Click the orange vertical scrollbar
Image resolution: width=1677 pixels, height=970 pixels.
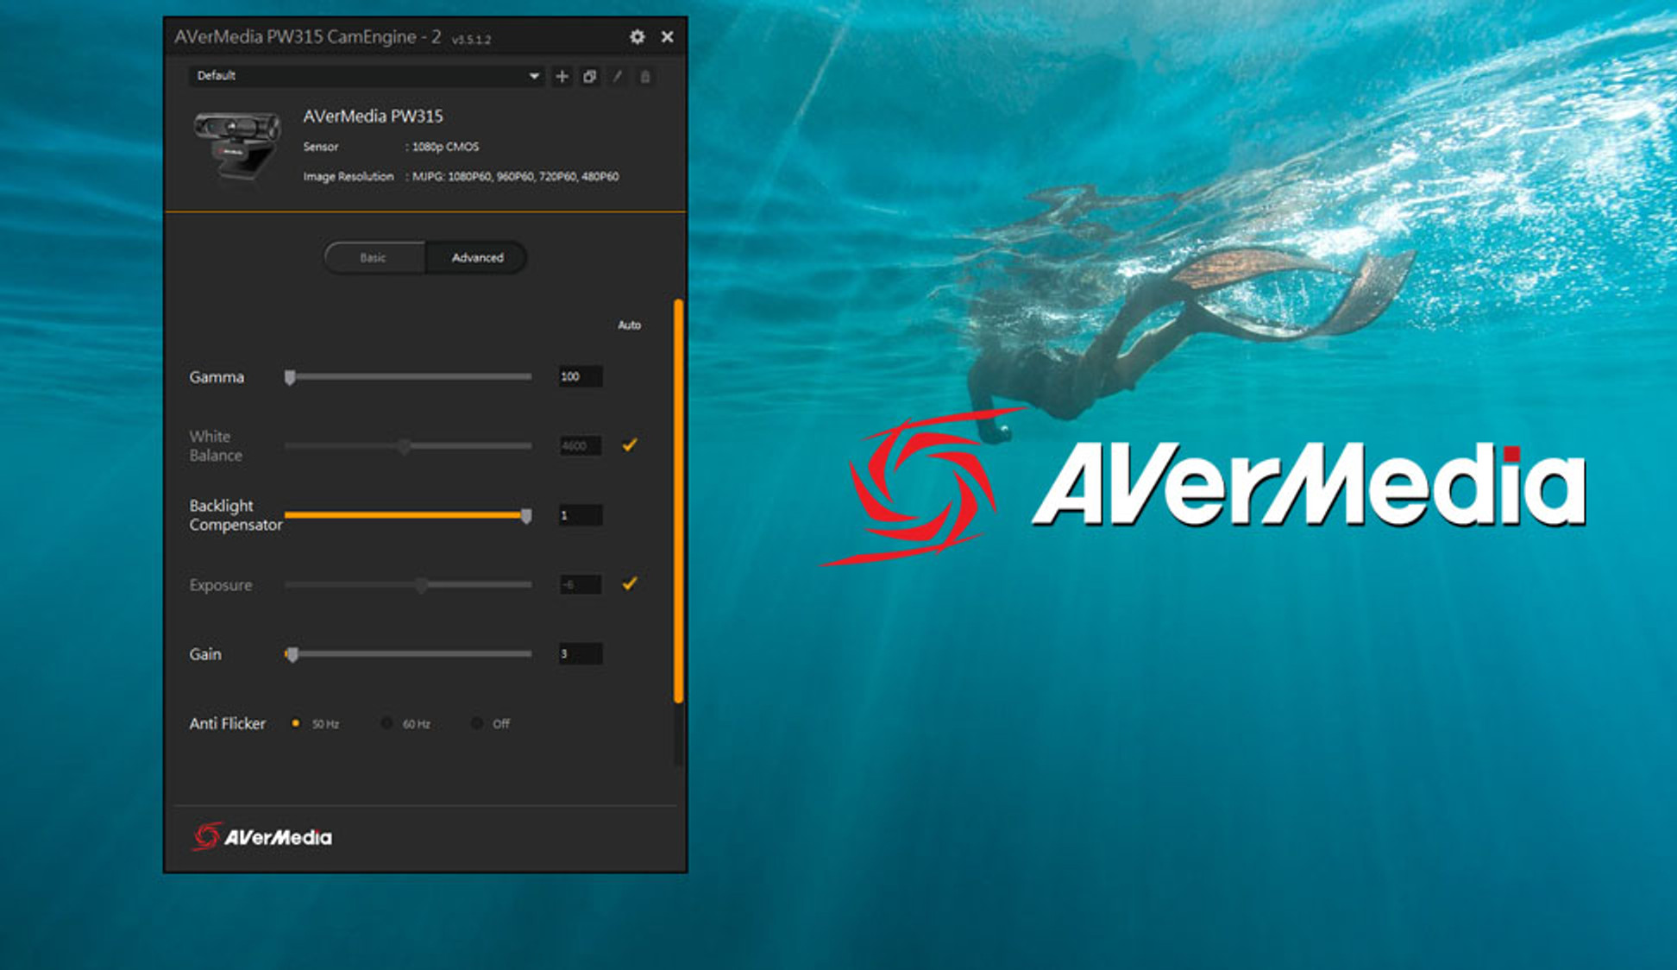[678, 501]
